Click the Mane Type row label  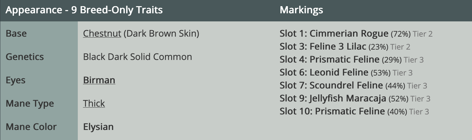(x=30, y=103)
